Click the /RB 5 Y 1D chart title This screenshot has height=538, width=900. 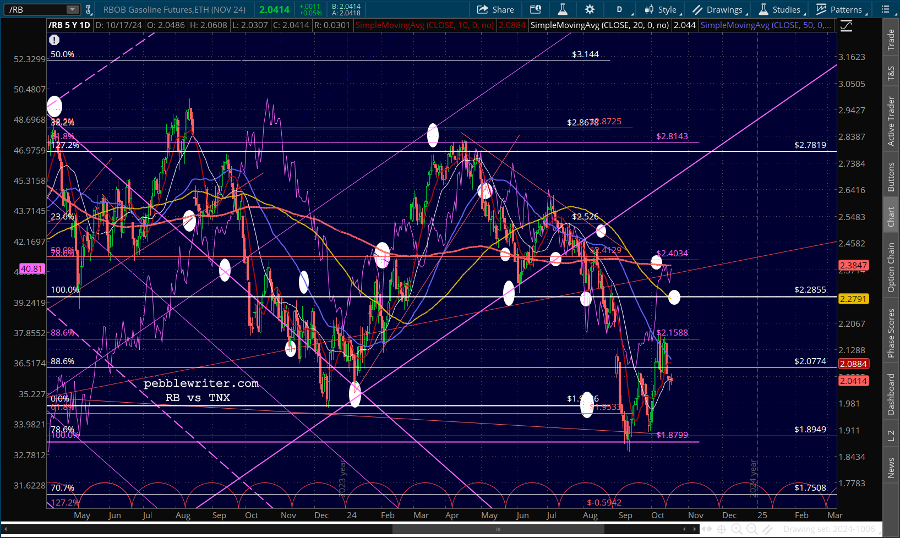pyautogui.click(x=69, y=25)
